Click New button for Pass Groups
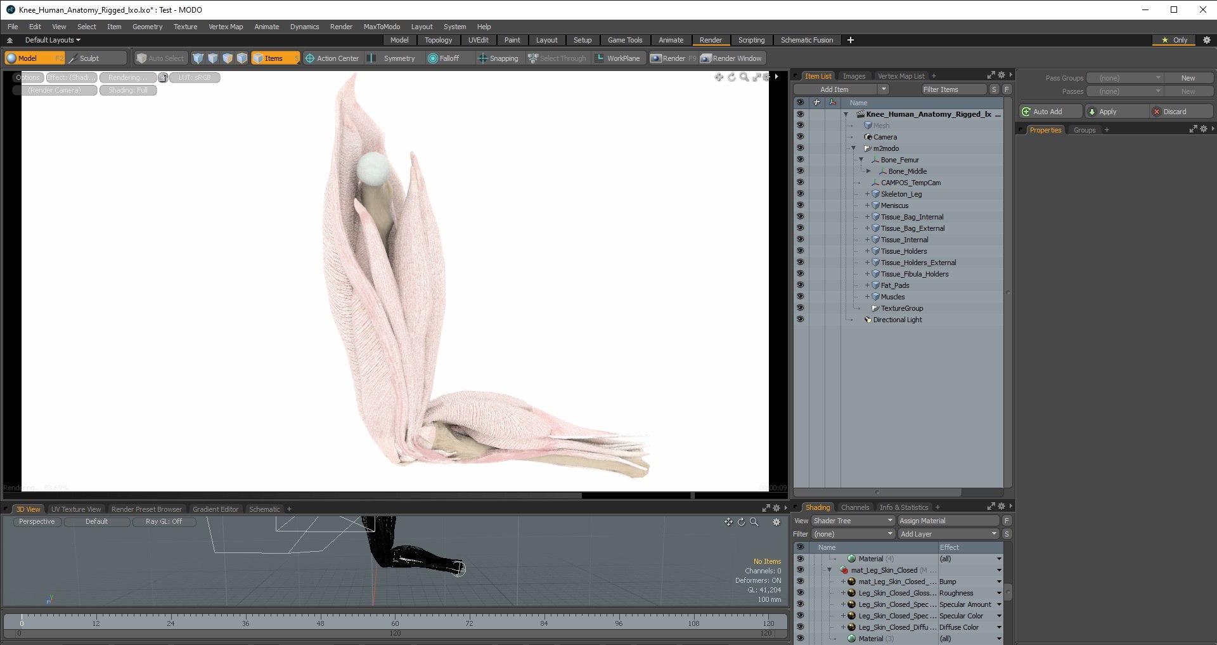1217x645 pixels. coord(1188,78)
